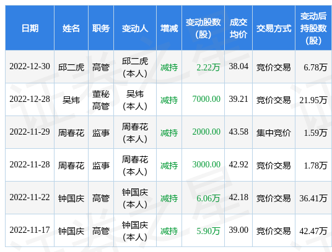Select the 董秘 高管 position cell

[x=101, y=100]
